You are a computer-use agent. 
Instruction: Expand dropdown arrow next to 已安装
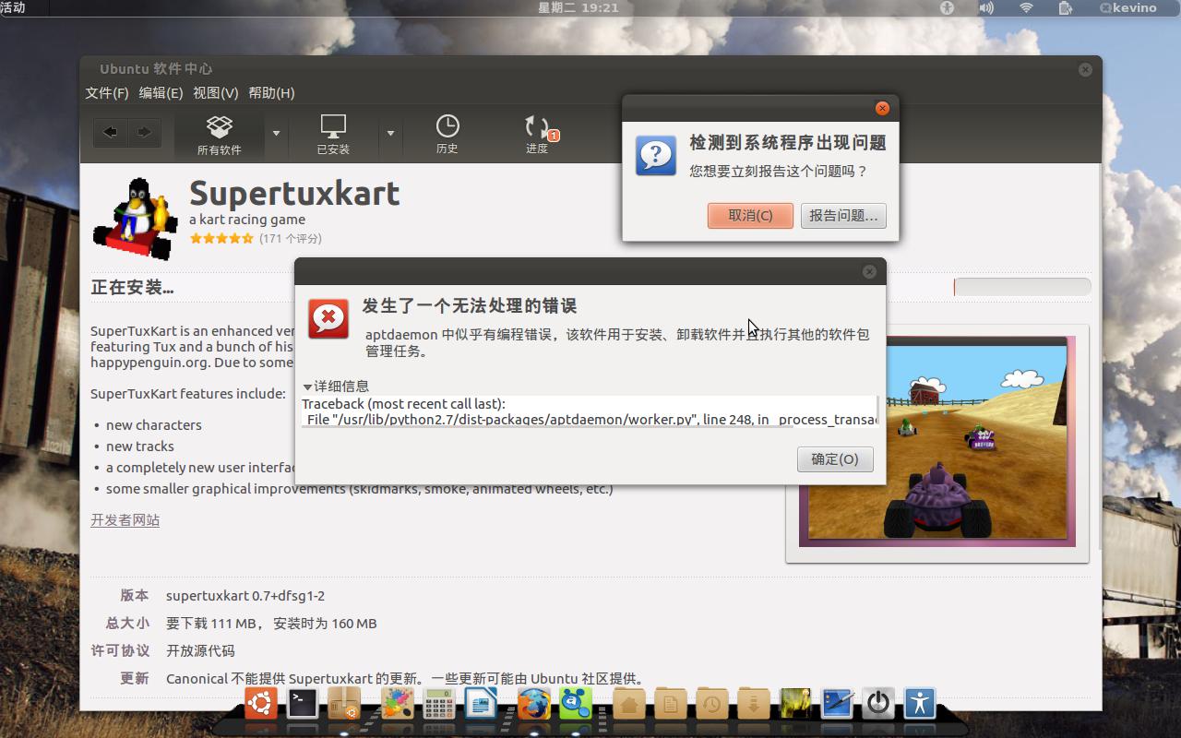click(390, 134)
